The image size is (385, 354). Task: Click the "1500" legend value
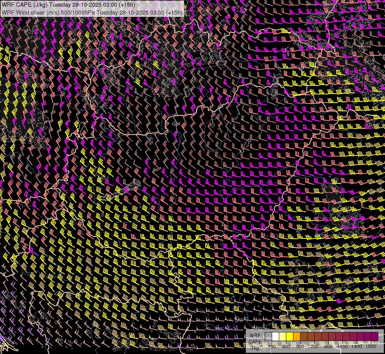point(371,347)
